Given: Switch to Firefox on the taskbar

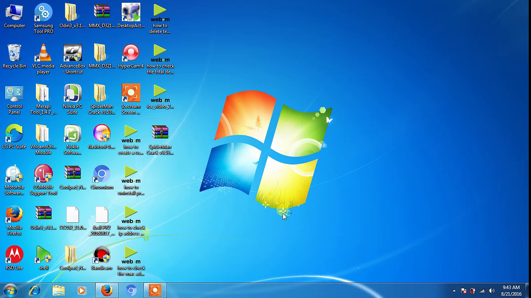Looking at the screenshot, I should pyautogui.click(x=107, y=290).
